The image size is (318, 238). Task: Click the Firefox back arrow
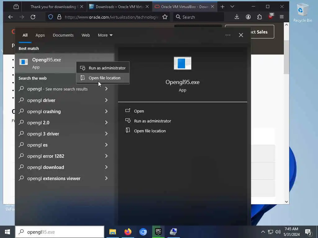pyautogui.click(x=11, y=17)
